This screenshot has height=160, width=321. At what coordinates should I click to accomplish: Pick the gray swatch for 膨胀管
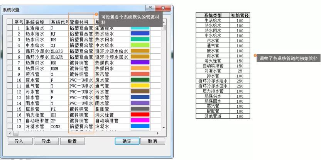tap(140, 109)
